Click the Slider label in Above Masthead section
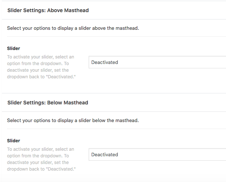Viewport: 226px width, 182px height. tap(14, 49)
